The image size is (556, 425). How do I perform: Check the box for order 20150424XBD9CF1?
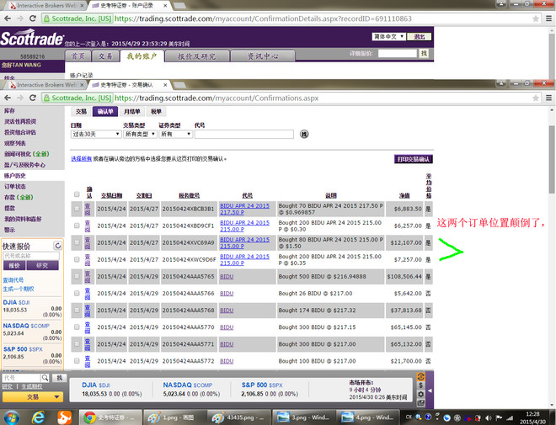[x=77, y=226]
